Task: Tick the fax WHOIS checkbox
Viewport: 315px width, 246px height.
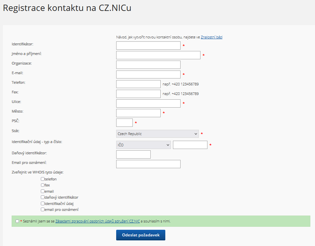Action: coord(42,185)
